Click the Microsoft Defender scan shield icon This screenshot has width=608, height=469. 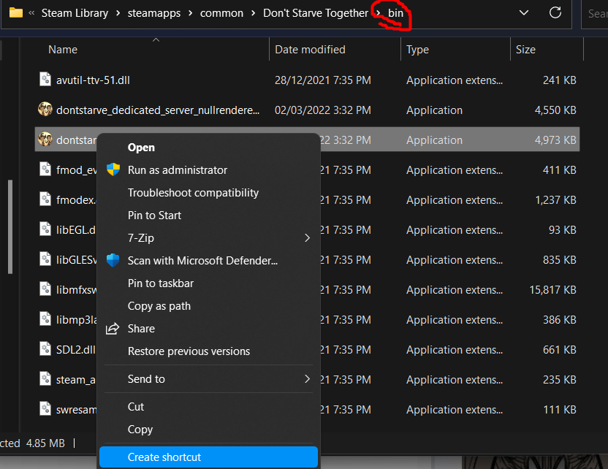point(113,261)
